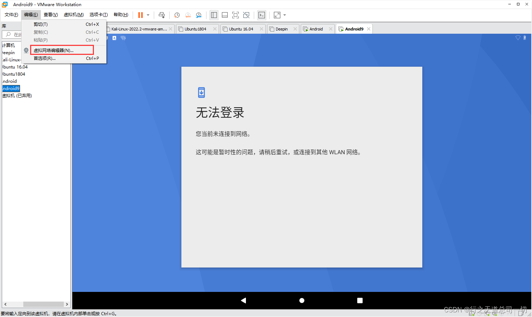532x317 pixels.
Task: Click the library horizontal scrollbar thumb
Action: coord(43,304)
